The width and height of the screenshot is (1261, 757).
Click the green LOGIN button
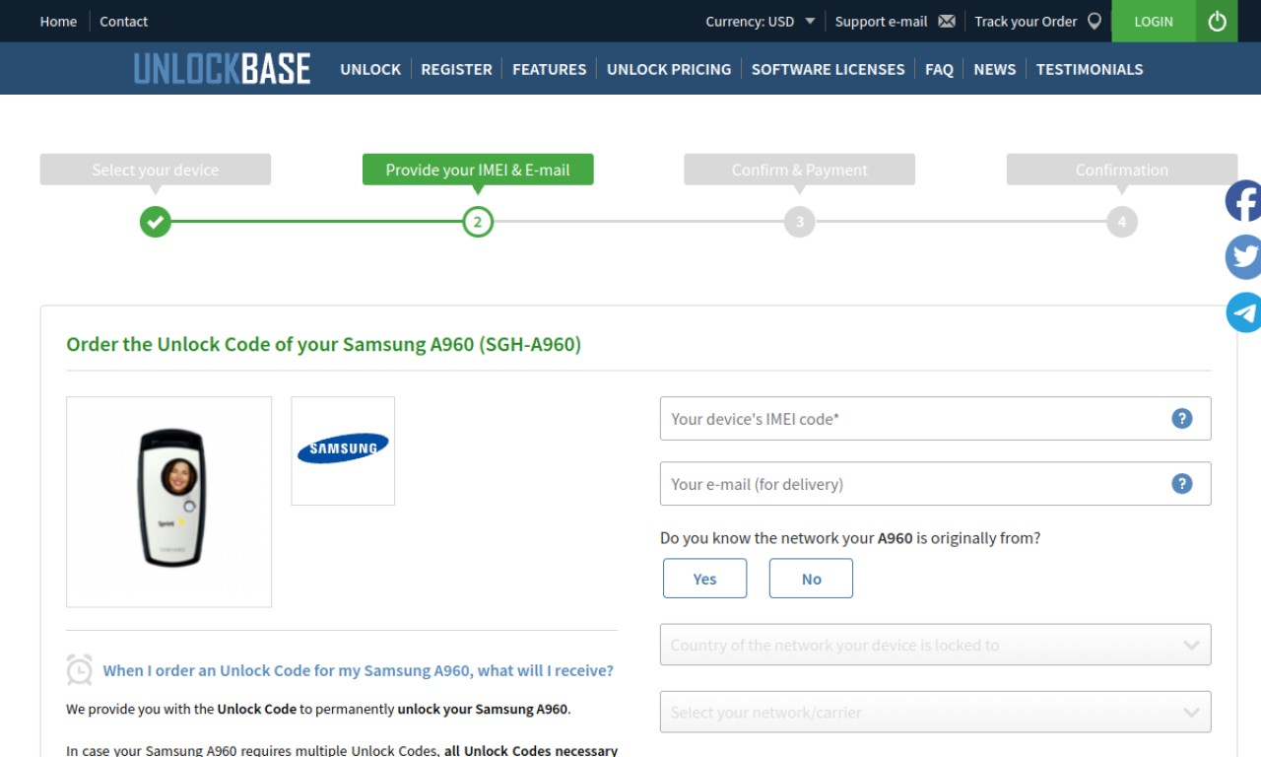click(1154, 21)
